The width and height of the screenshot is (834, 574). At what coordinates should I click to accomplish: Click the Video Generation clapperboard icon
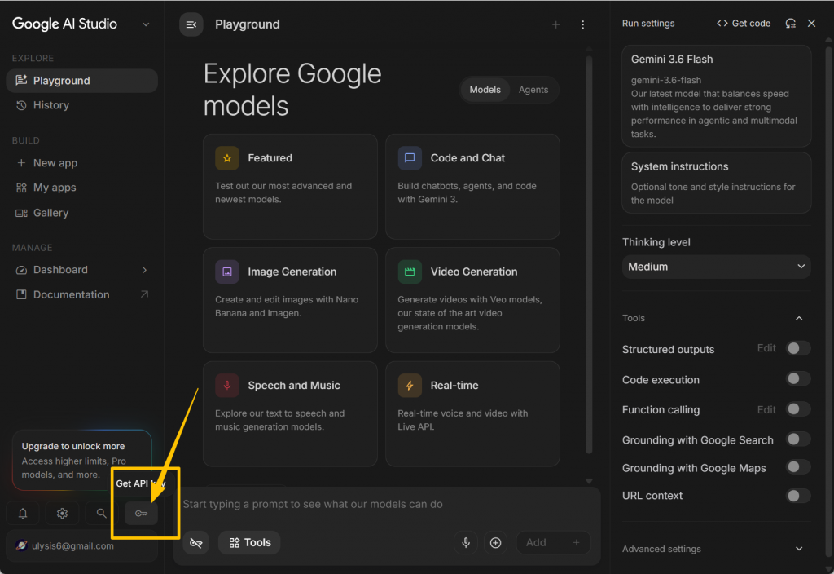[x=410, y=272]
